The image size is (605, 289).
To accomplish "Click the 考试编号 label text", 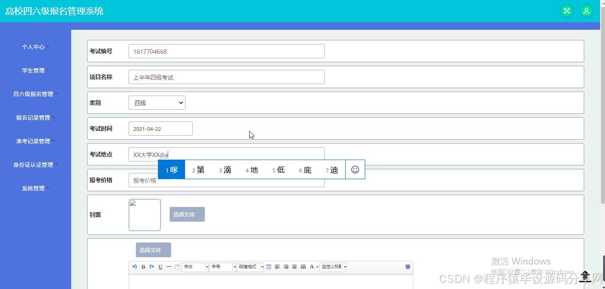I will click(x=101, y=51).
